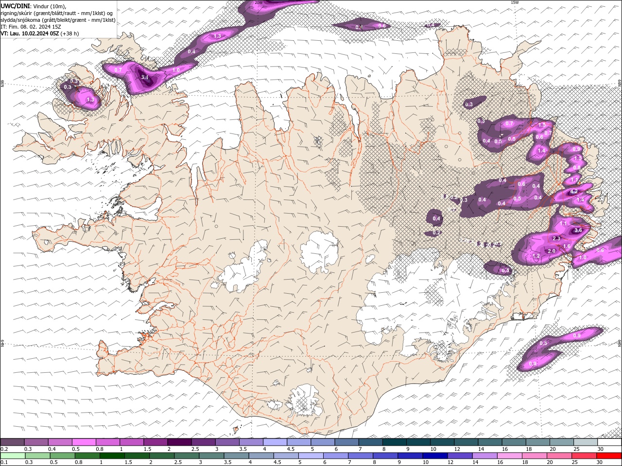Pick the bottom scale swatch starting at 14
The image size is (622, 466).
(x=485, y=456)
